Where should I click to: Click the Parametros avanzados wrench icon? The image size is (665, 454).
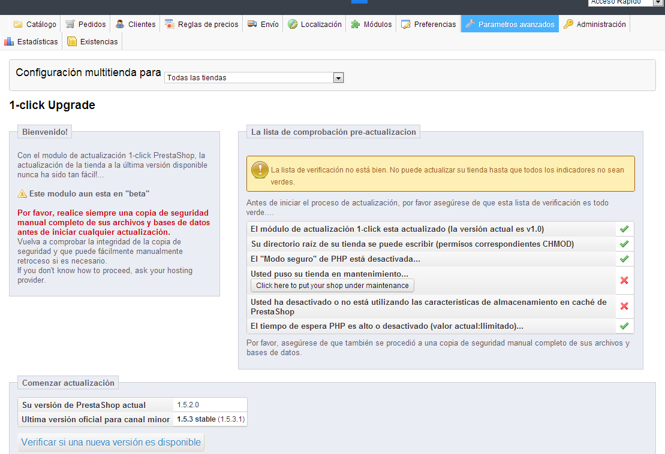tap(470, 24)
